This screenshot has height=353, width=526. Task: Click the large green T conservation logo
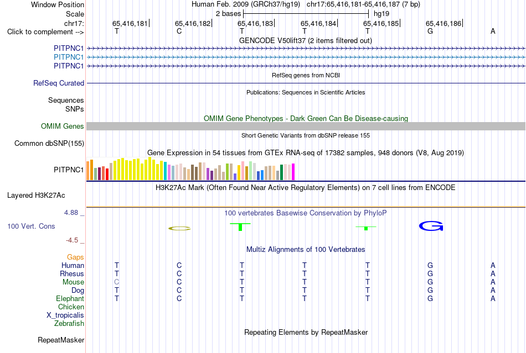(x=240, y=226)
